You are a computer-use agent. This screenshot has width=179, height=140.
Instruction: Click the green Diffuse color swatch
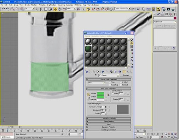tap(100, 97)
